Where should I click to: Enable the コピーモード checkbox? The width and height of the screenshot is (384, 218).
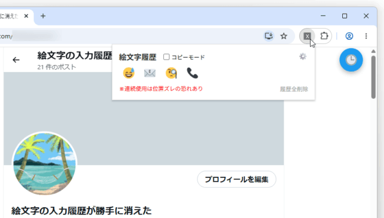tap(166, 57)
